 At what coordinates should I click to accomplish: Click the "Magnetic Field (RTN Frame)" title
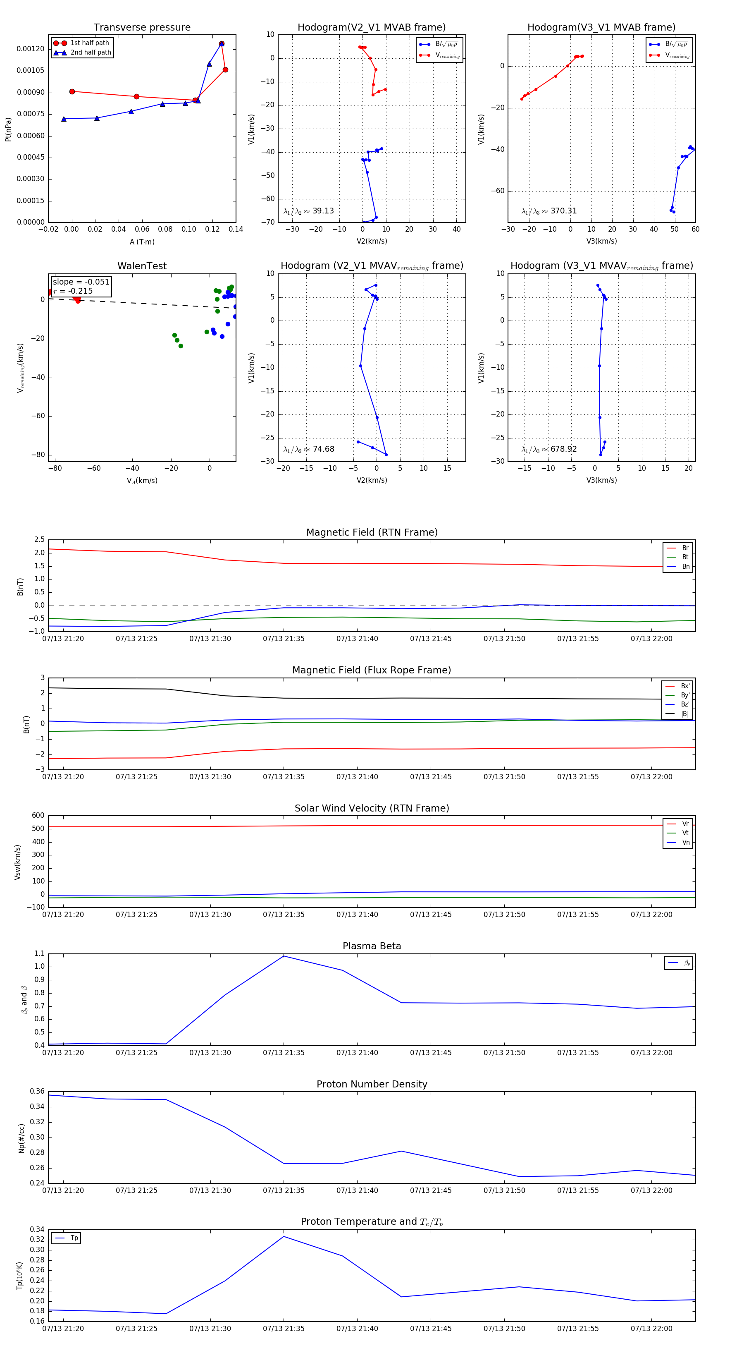[x=372, y=532]
